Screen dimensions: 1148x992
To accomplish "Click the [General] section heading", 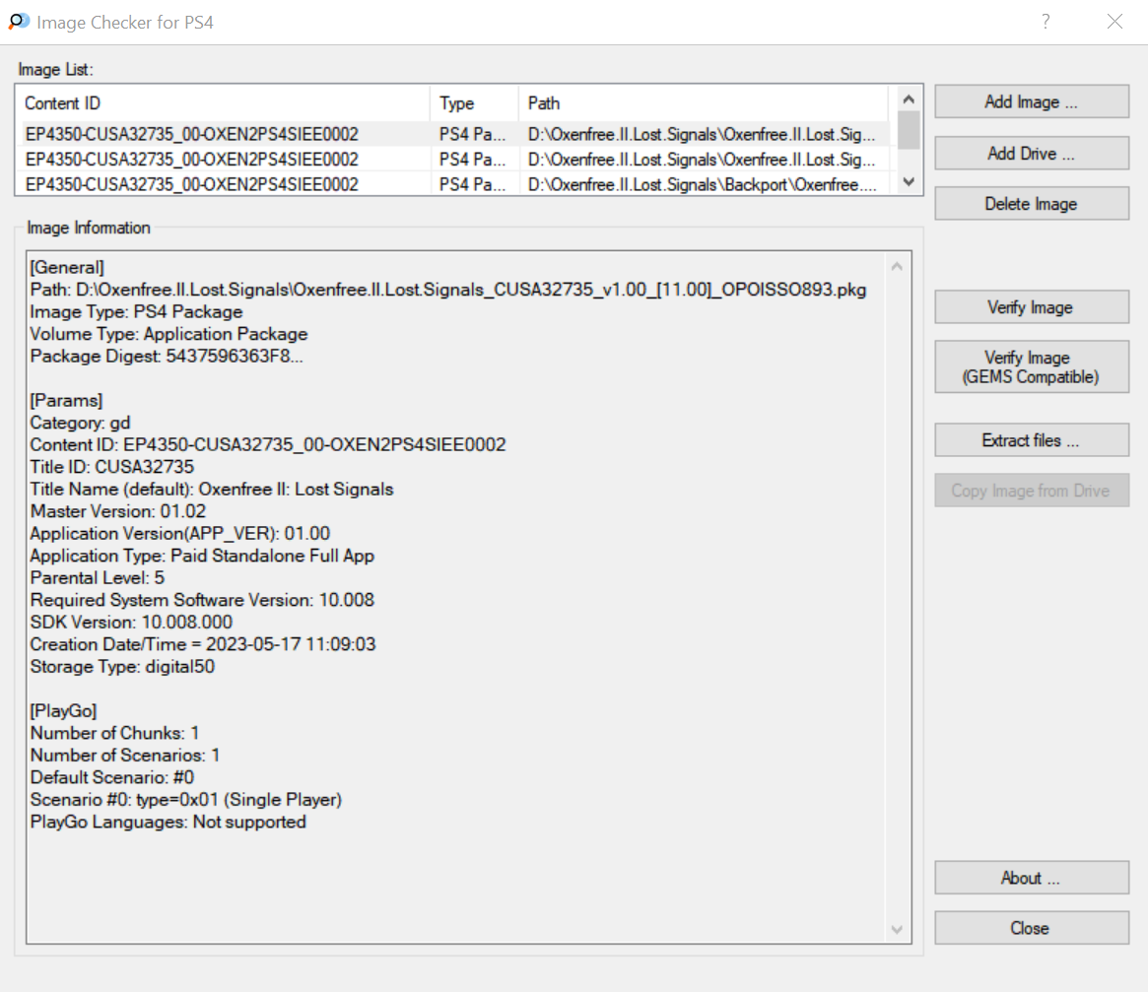I will (x=67, y=267).
